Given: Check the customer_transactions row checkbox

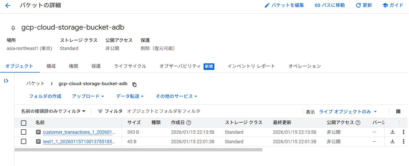Looking at the screenshot, I should [x=24, y=132].
